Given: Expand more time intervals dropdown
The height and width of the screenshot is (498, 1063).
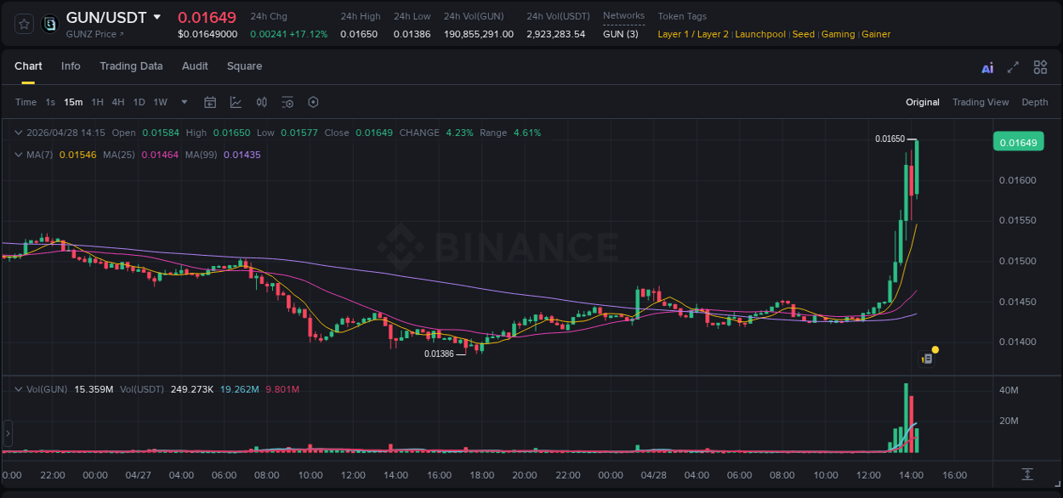Looking at the screenshot, I should coord(185,102).
